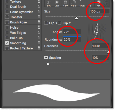This screenshot has width=115, height=110.
Task: Click the Hardness value field
Action: (100, 46)
